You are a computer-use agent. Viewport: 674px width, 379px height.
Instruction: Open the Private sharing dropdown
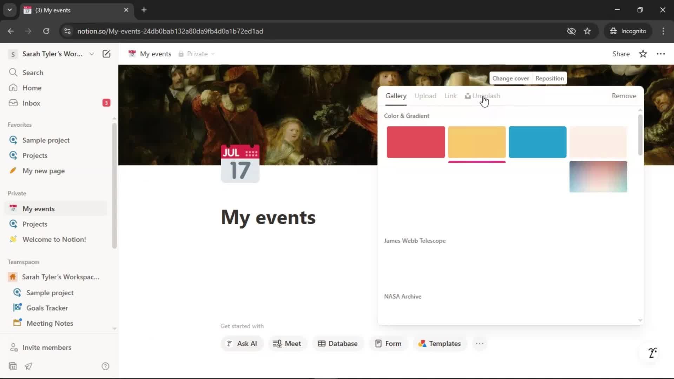coord(197,54)
